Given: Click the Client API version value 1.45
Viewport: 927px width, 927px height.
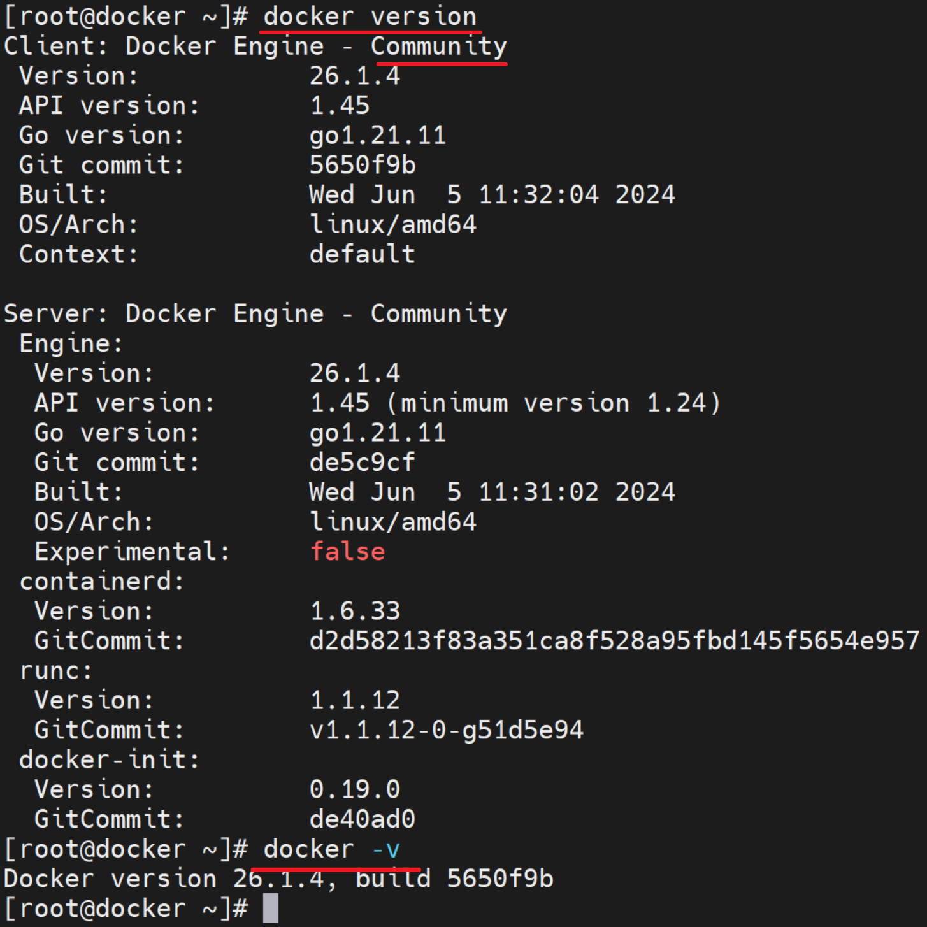Looking at the screenshot, I should (339, 106).
